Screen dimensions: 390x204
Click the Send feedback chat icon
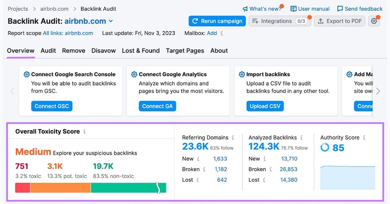340,9
